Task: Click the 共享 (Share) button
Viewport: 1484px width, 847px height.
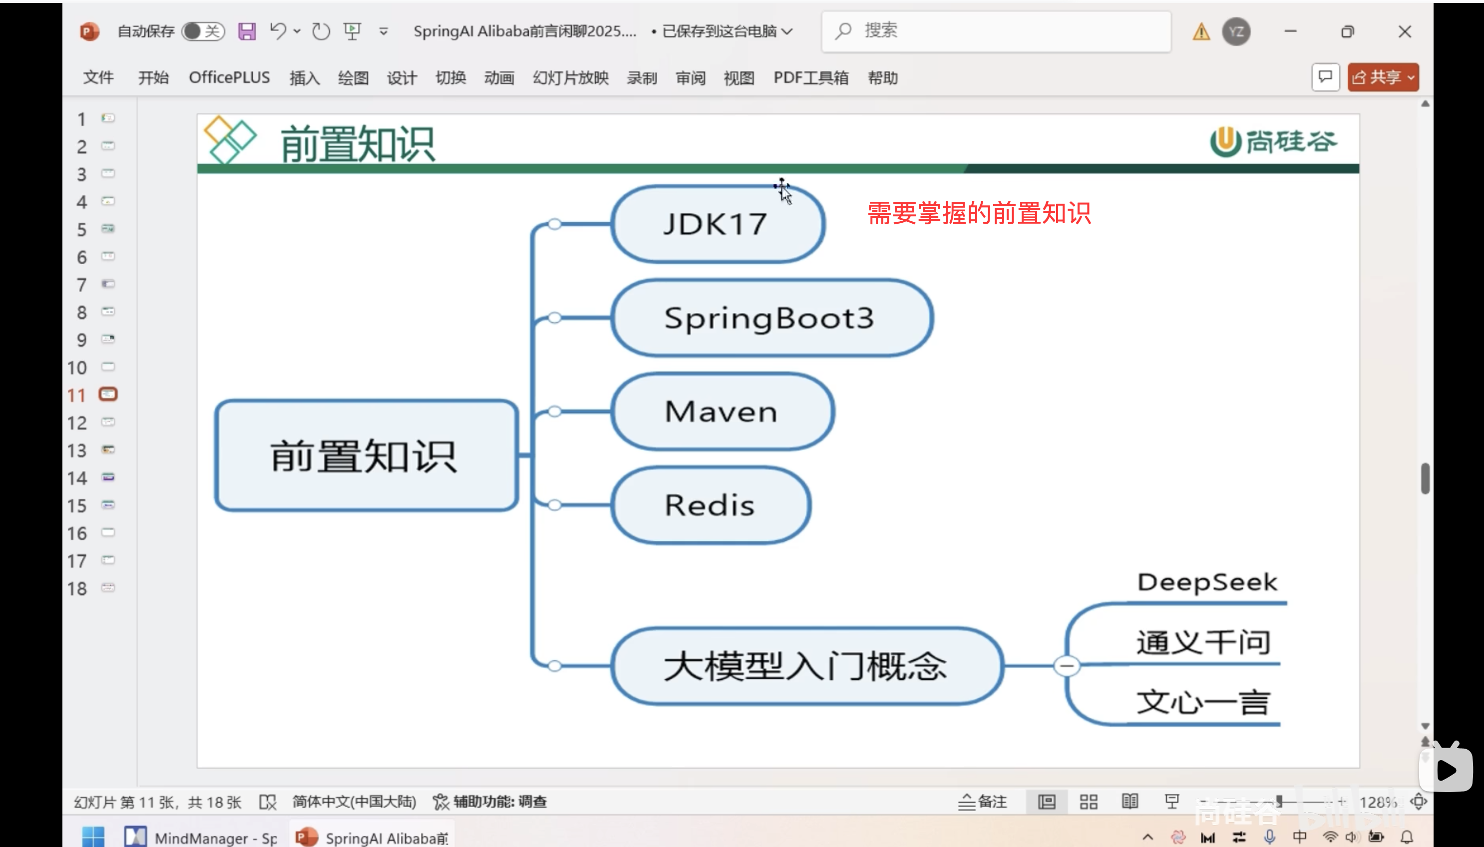Action: (x=1382, y=77)
